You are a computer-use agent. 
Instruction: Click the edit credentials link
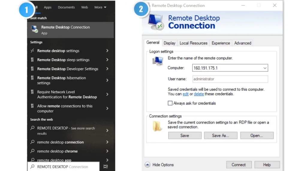click(x=185, y=94)
